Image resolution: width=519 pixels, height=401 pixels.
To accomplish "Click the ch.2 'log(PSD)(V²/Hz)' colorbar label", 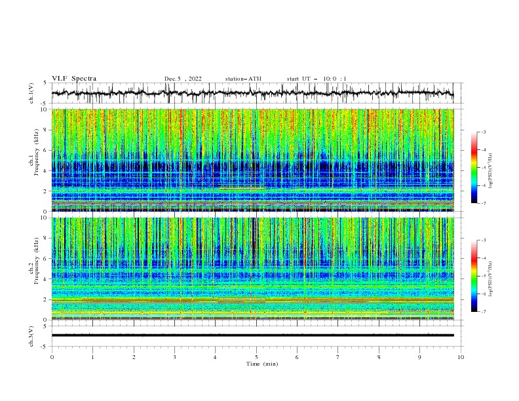I will (490, 278).
